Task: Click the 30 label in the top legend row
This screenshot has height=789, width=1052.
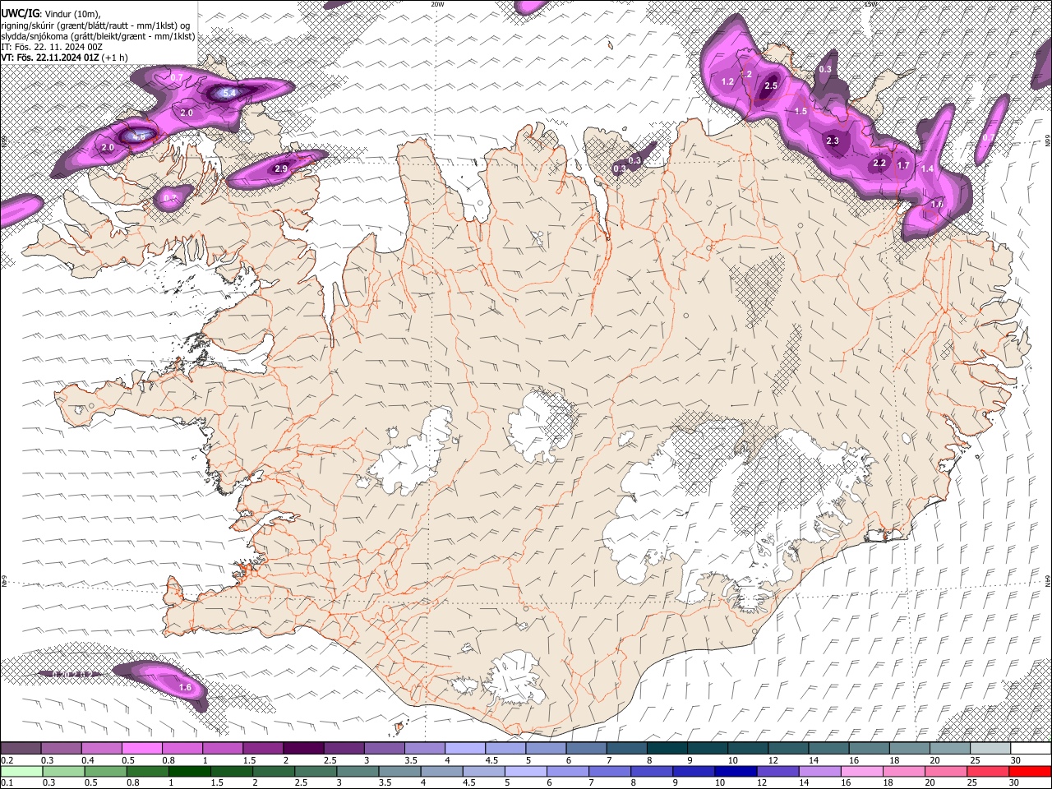Action: tap(1016, 760)
